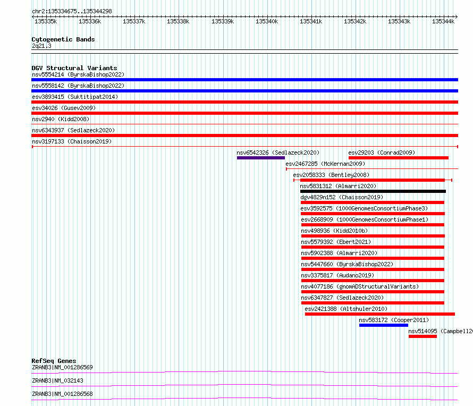The image size is (473, 406).
Task: Select the blue nsv583172 (Cooper2011) bar
Action: point(384,325)
